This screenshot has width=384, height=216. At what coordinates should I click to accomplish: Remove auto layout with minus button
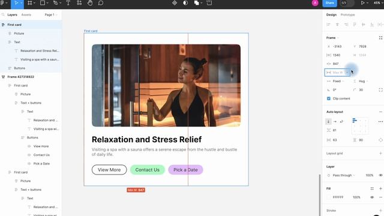pos(380,112)
